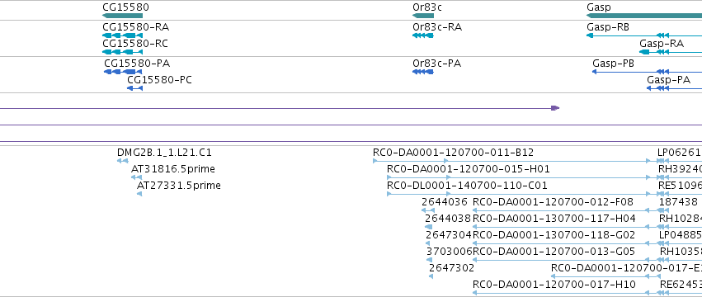Pick the Or83c-RA transcript label

(437, 27)
